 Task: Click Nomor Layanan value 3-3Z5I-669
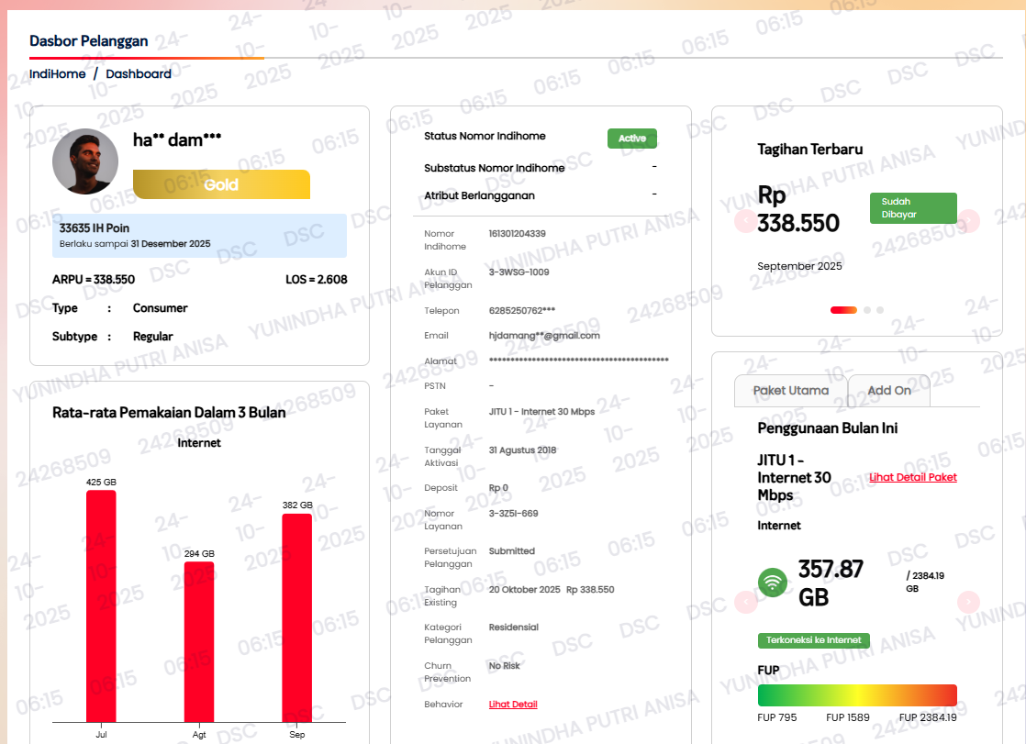coord(514,514)
